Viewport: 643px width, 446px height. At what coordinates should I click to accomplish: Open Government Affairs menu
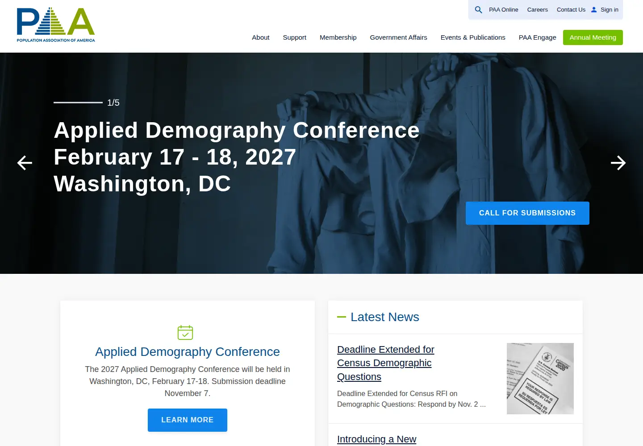point(399,37)
